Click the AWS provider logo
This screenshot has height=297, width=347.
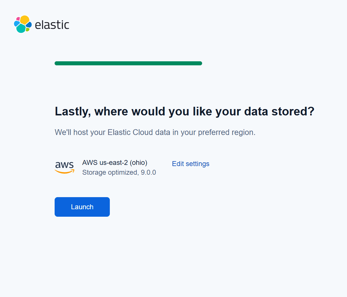tap(64, 167)
